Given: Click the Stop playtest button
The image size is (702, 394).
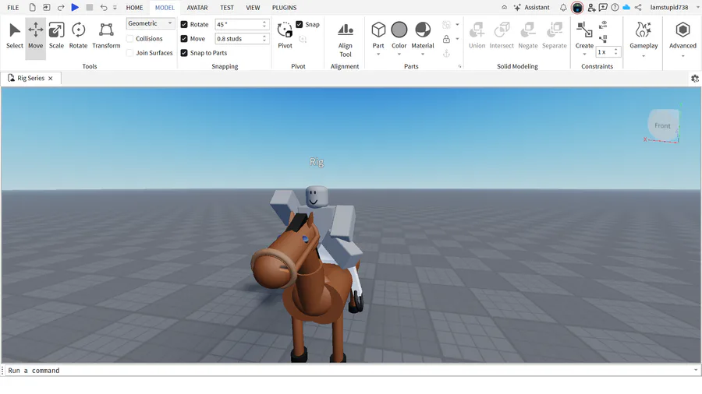Looking at the screenshot, I should (90, 8).
